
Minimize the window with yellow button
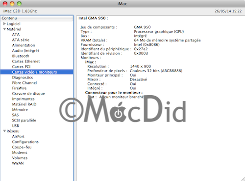tap(12, 3)
